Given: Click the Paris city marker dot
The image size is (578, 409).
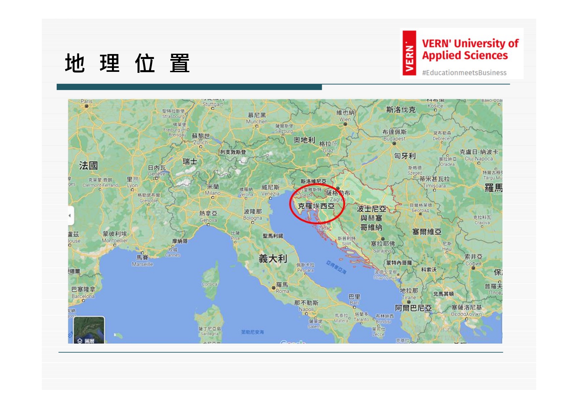Looking at the screenshot, I should tap(86, 106).
